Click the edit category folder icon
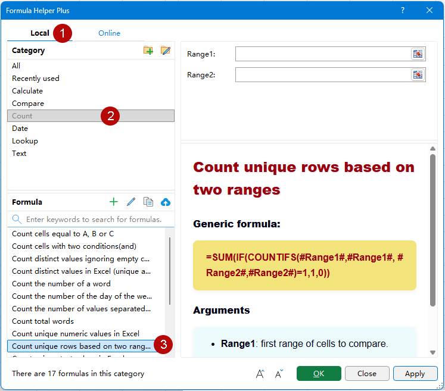This screenshot has width=445, height=391. tap(166, 51)
